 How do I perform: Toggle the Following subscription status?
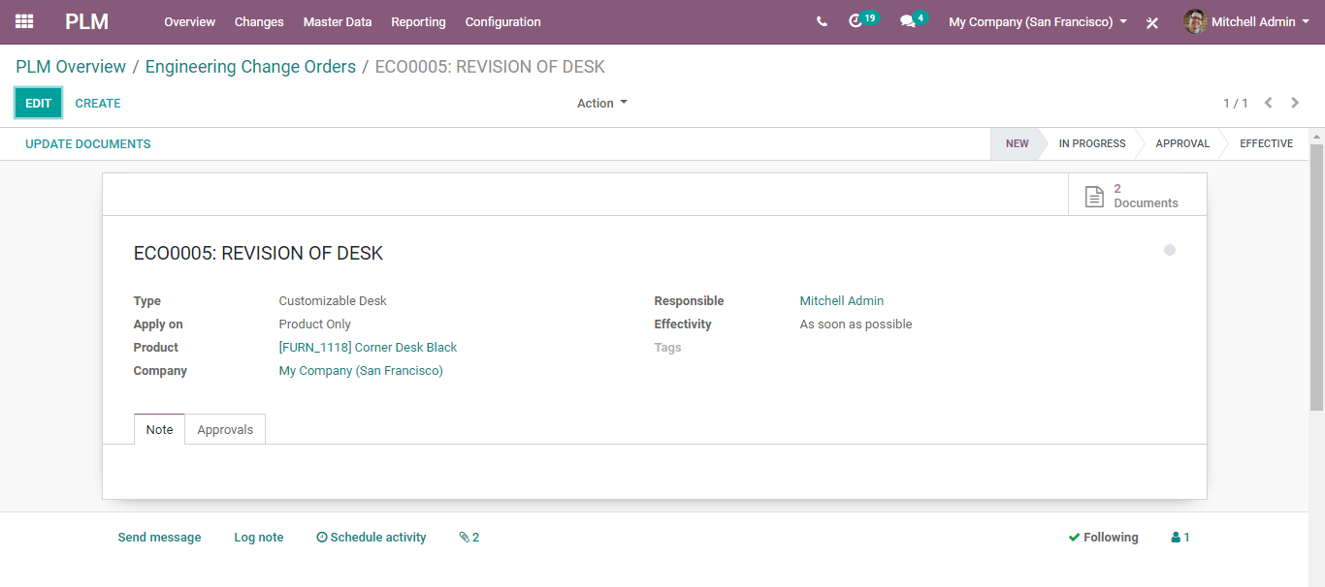pos(1103,538)
